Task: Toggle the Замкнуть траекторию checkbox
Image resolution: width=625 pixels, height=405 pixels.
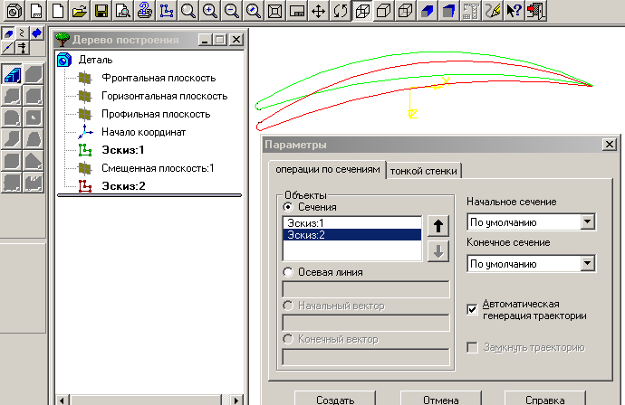Action: click(472, 347)
